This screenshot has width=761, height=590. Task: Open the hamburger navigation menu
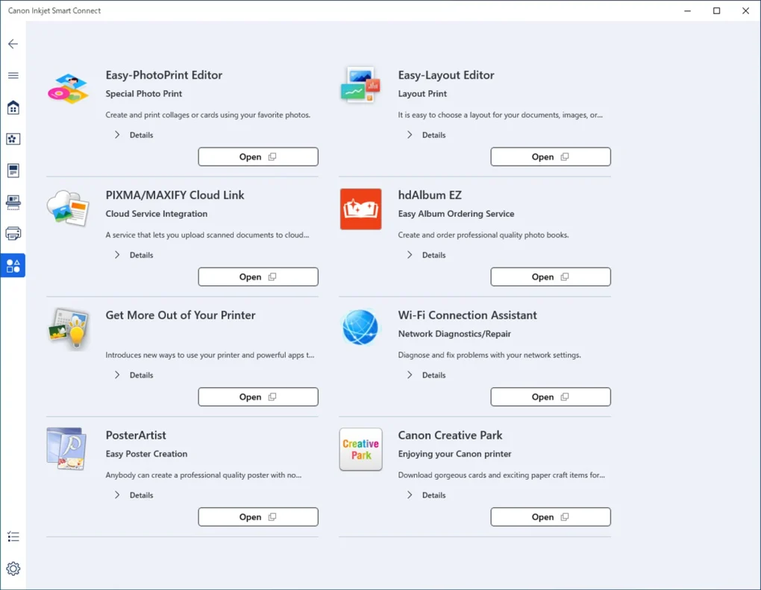[13, 75]
